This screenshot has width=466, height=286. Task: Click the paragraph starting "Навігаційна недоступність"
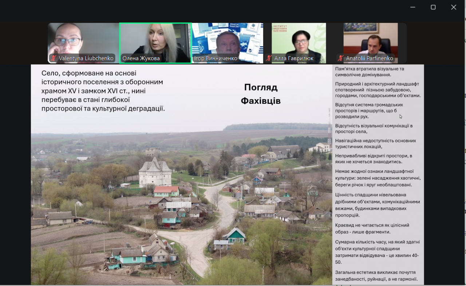(375, 143)
